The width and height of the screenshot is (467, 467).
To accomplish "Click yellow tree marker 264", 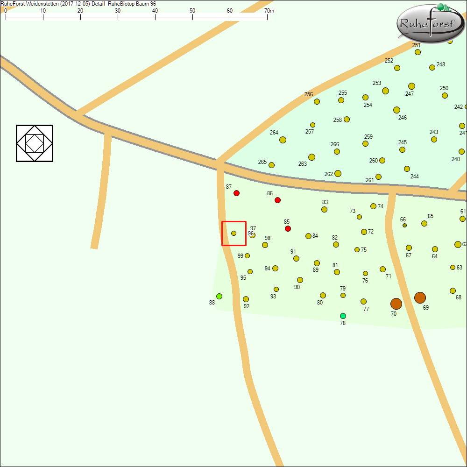I will click(x=283, y=140).
